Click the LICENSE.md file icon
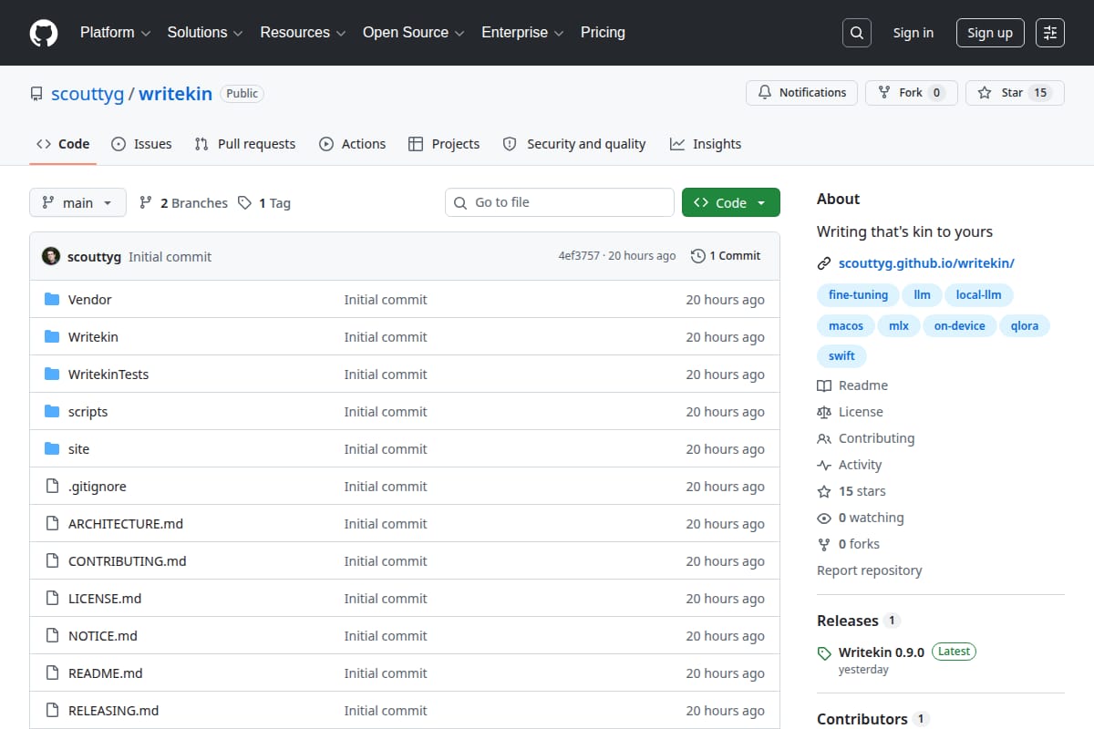Screen dimensions: 1094x729 tap(52, 599)
